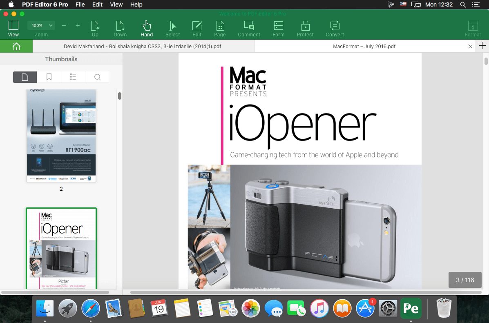Open Calendar from the Dock
This screenshot has width=489, height=323.
[x=159, y=308]
